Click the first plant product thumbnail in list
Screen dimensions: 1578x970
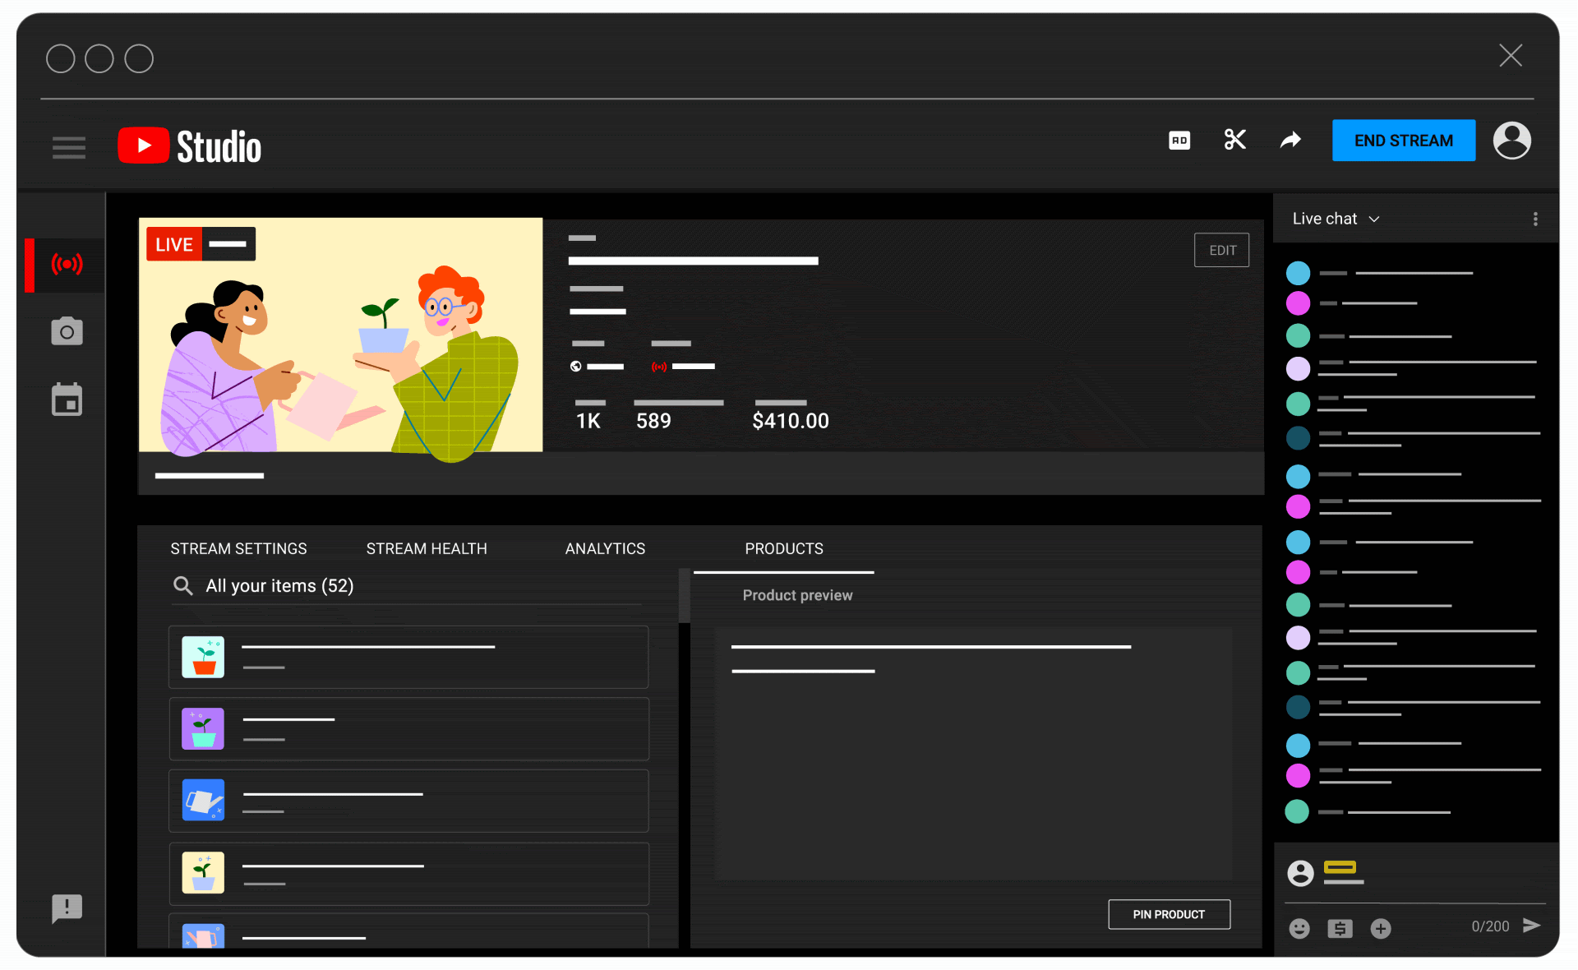point(203,657)
